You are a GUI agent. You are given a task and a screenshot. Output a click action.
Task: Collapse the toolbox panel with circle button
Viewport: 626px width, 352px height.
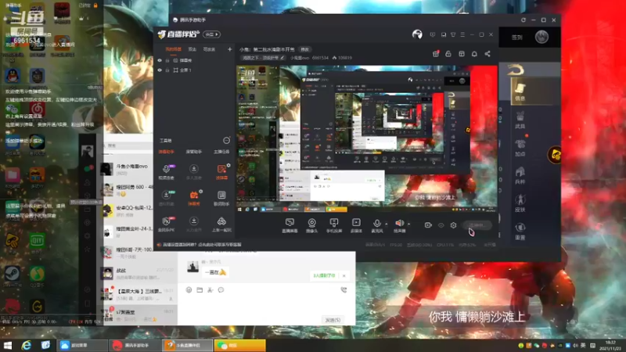(x=226, y=140)
